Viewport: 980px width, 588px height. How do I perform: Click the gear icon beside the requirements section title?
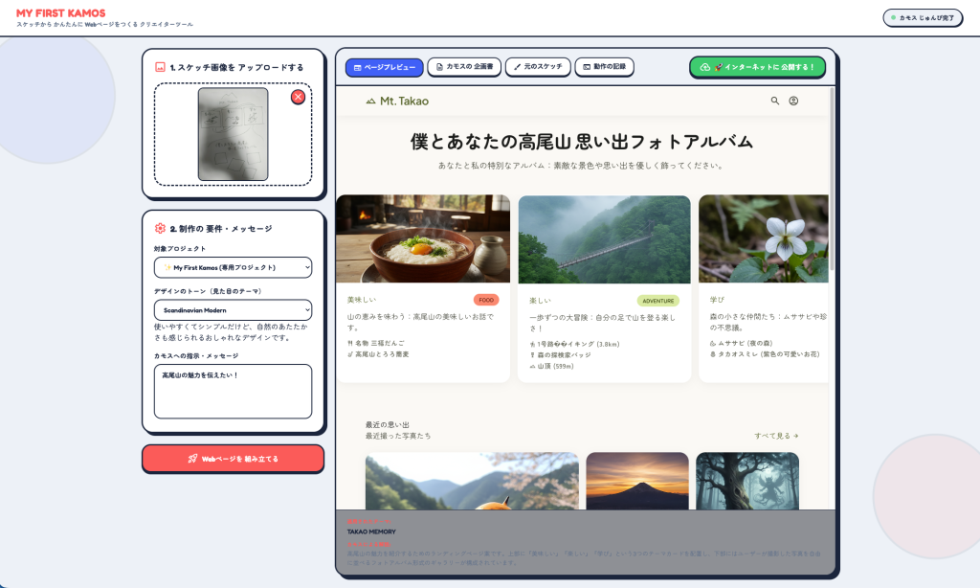tap(160, 228)
